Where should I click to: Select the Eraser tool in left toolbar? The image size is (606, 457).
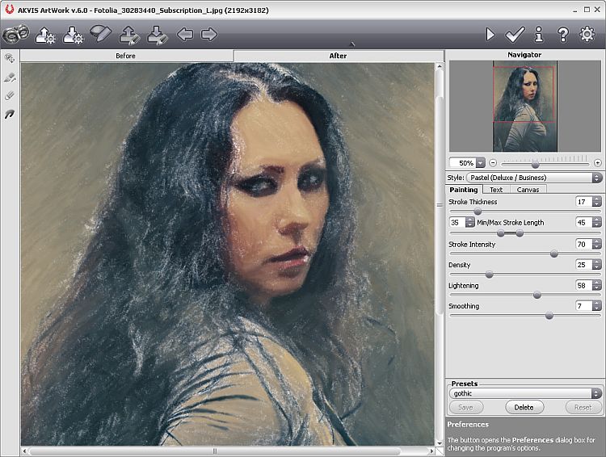tap(10, 96)
